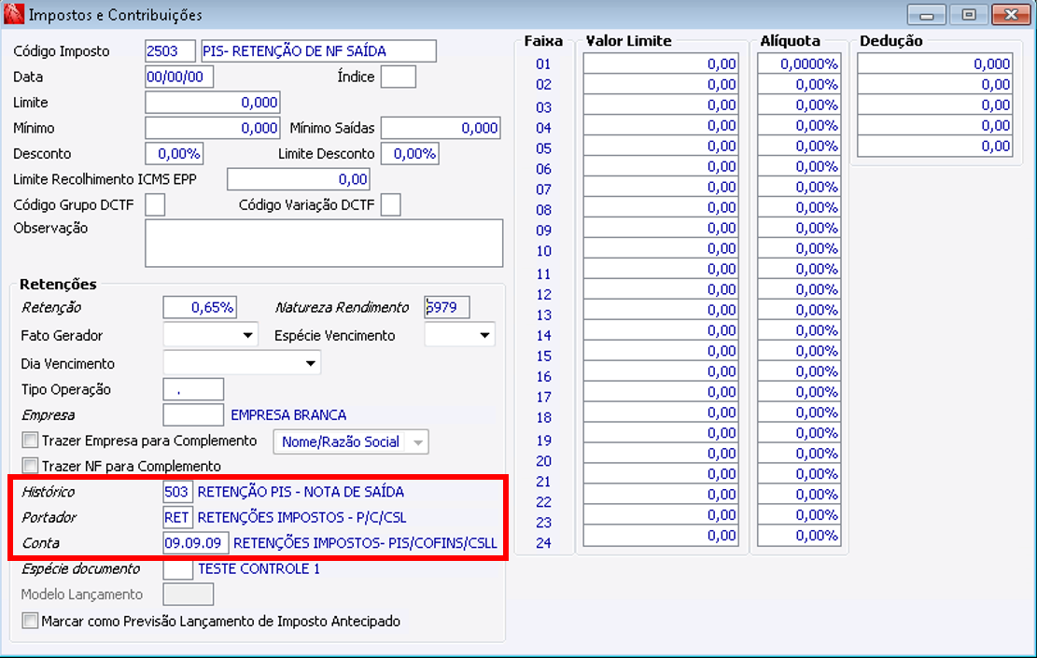Select Alíquota field of Faixa 05
Screen dimensions: 1037x658
click(799, 147)
